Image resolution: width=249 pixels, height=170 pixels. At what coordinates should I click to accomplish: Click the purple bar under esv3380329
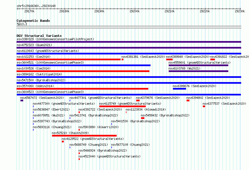tap(129, 42)
